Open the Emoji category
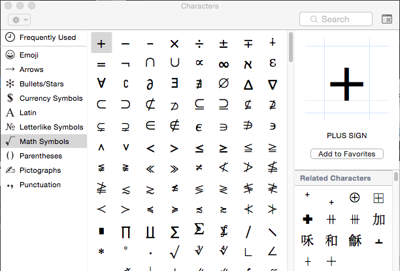 [x=44, y=55]
